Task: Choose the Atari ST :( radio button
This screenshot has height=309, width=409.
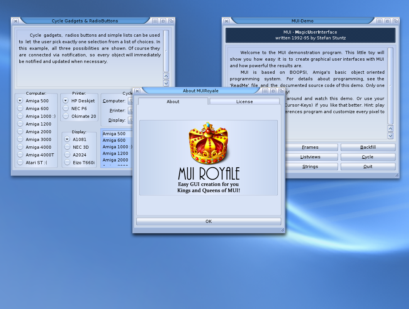Action: click(x=20, y=163)
